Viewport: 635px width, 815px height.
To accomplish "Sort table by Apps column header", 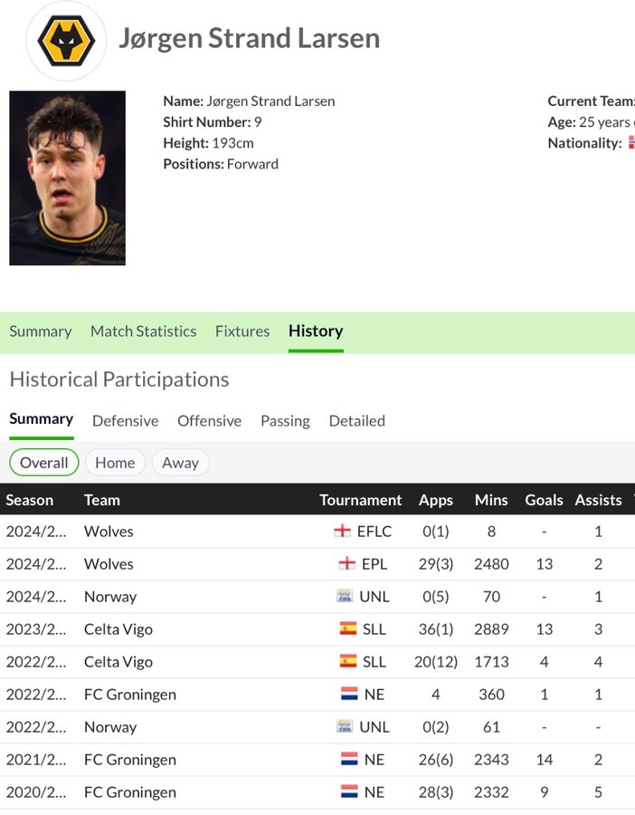I will point(436,500).
